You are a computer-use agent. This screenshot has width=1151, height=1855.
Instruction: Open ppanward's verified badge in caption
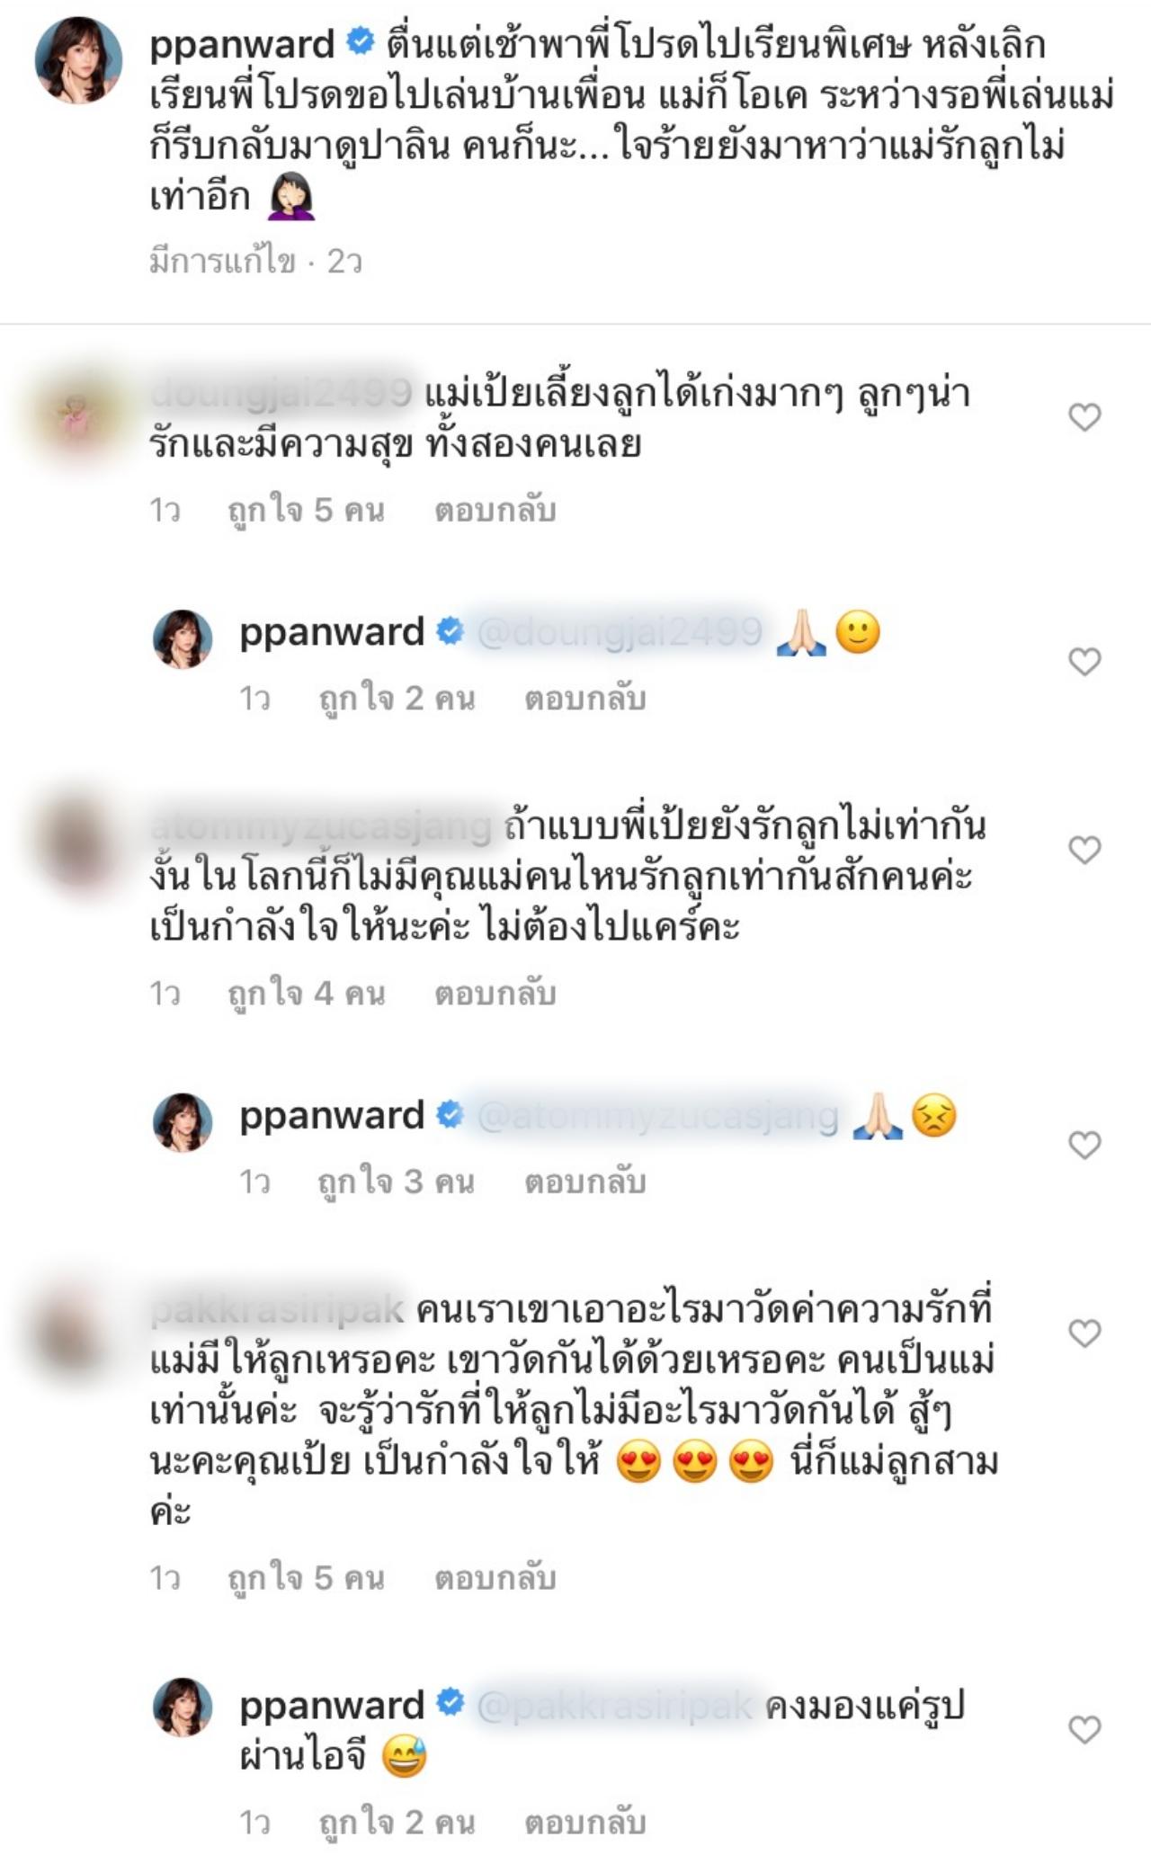pyautogui.click(x=361, y=41)
